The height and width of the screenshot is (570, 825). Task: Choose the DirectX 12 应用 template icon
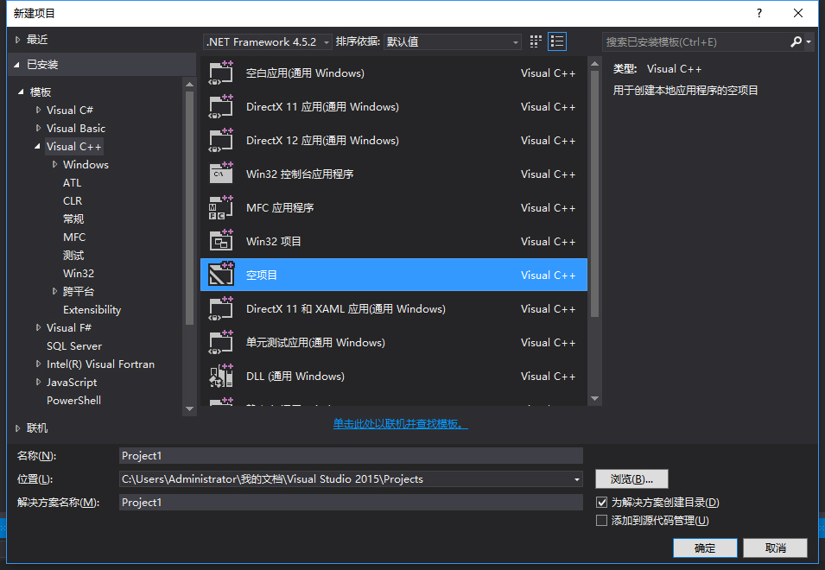pos(221,140)
